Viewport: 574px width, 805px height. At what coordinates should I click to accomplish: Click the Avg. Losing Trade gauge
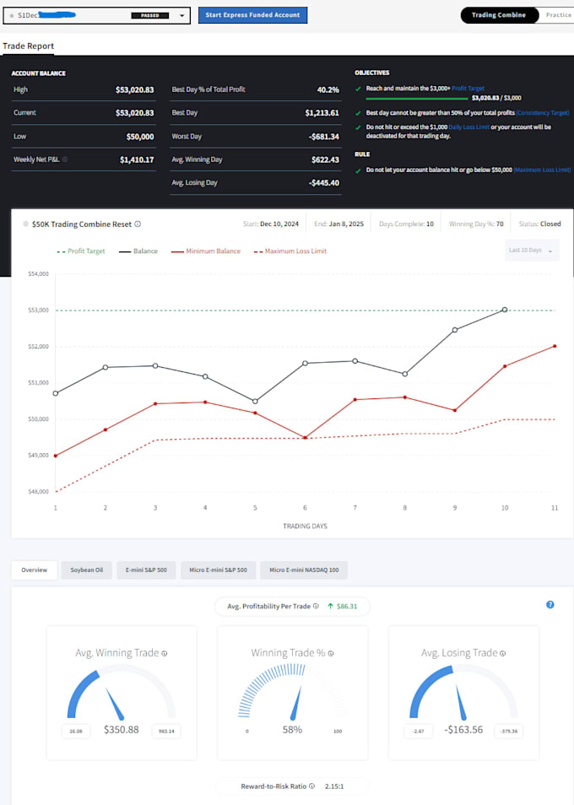[x=463, y=693]
